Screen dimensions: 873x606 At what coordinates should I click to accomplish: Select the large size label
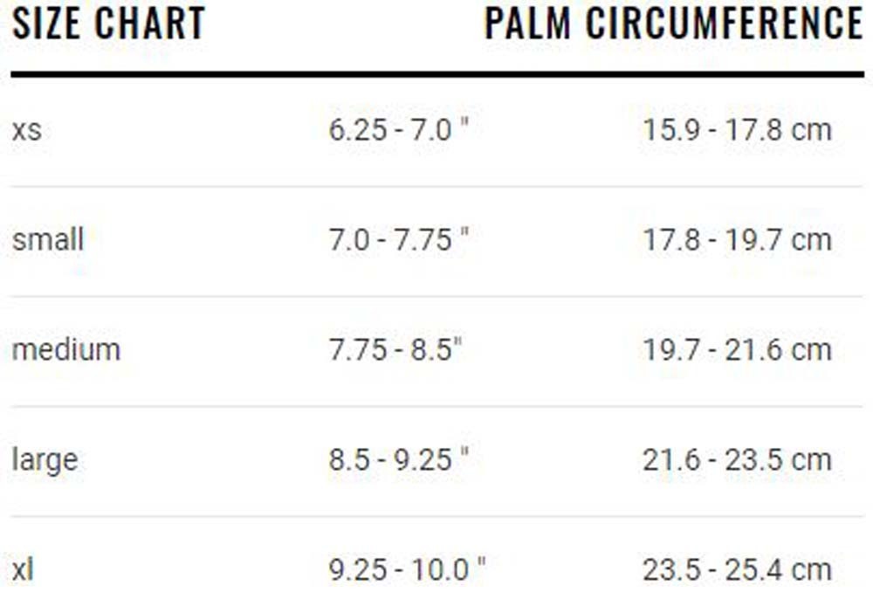[45, 459]
